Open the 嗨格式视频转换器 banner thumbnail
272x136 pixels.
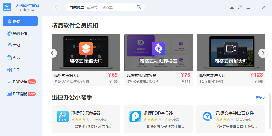click(159, 52)
